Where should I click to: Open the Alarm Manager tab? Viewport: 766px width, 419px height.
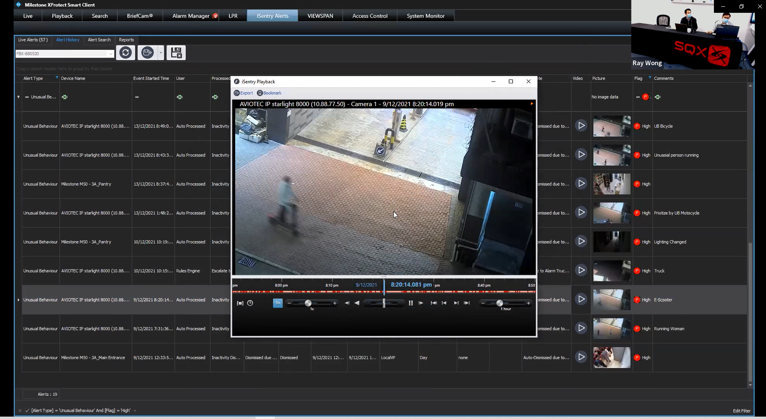[x=191, y=16]
